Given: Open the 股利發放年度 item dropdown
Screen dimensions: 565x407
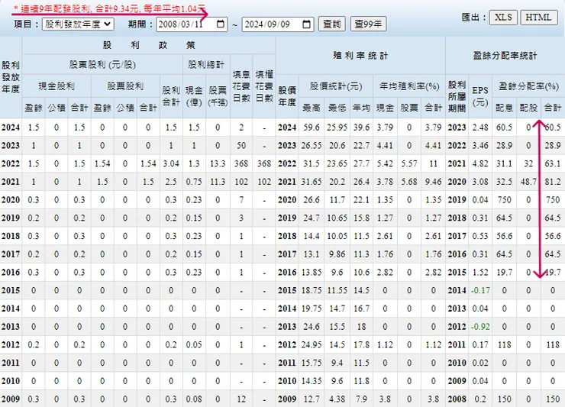Looking at the screenshot, I should tap(78, 24).
